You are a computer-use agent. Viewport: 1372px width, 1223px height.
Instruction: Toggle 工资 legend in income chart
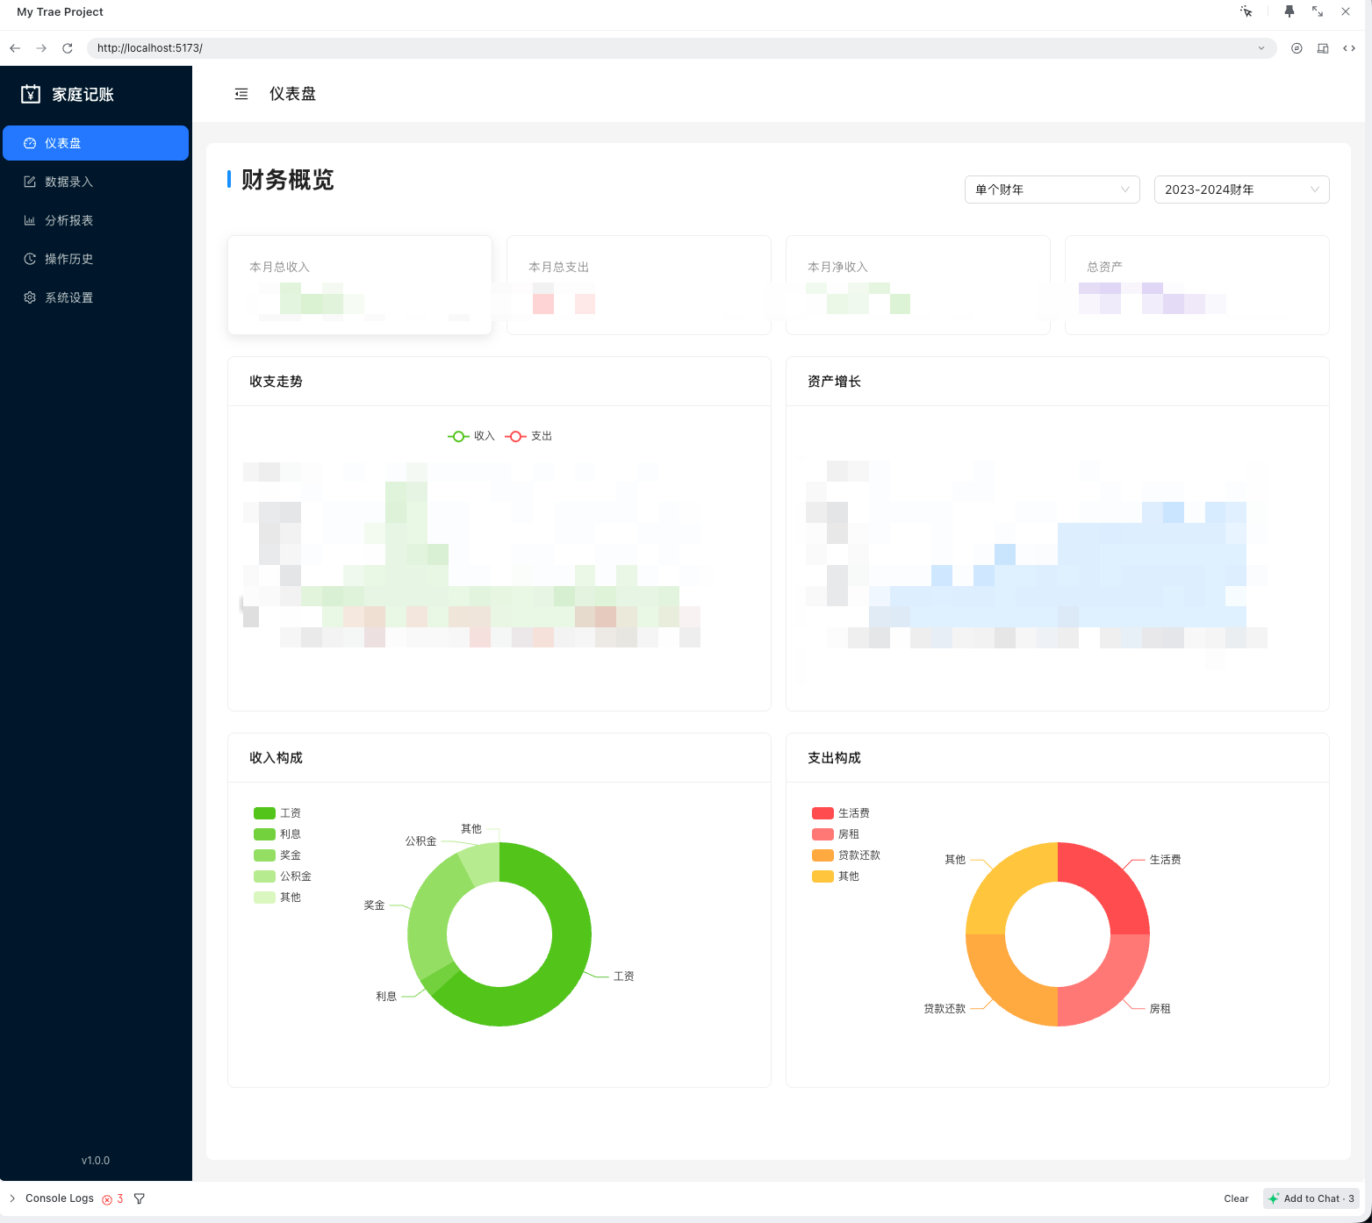[x=277, y=813]
